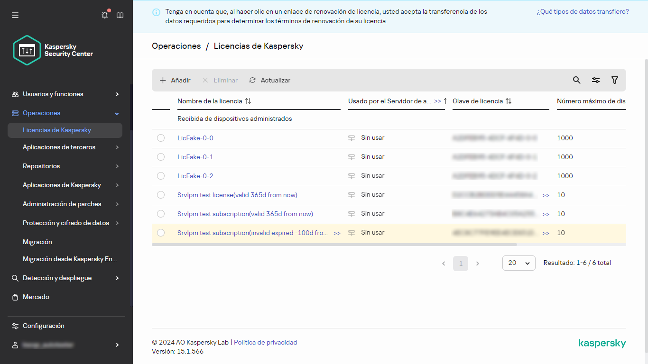This screenshot has height=364, width=648.
Task: Open the online help book icon
Action: pos(120,15)
